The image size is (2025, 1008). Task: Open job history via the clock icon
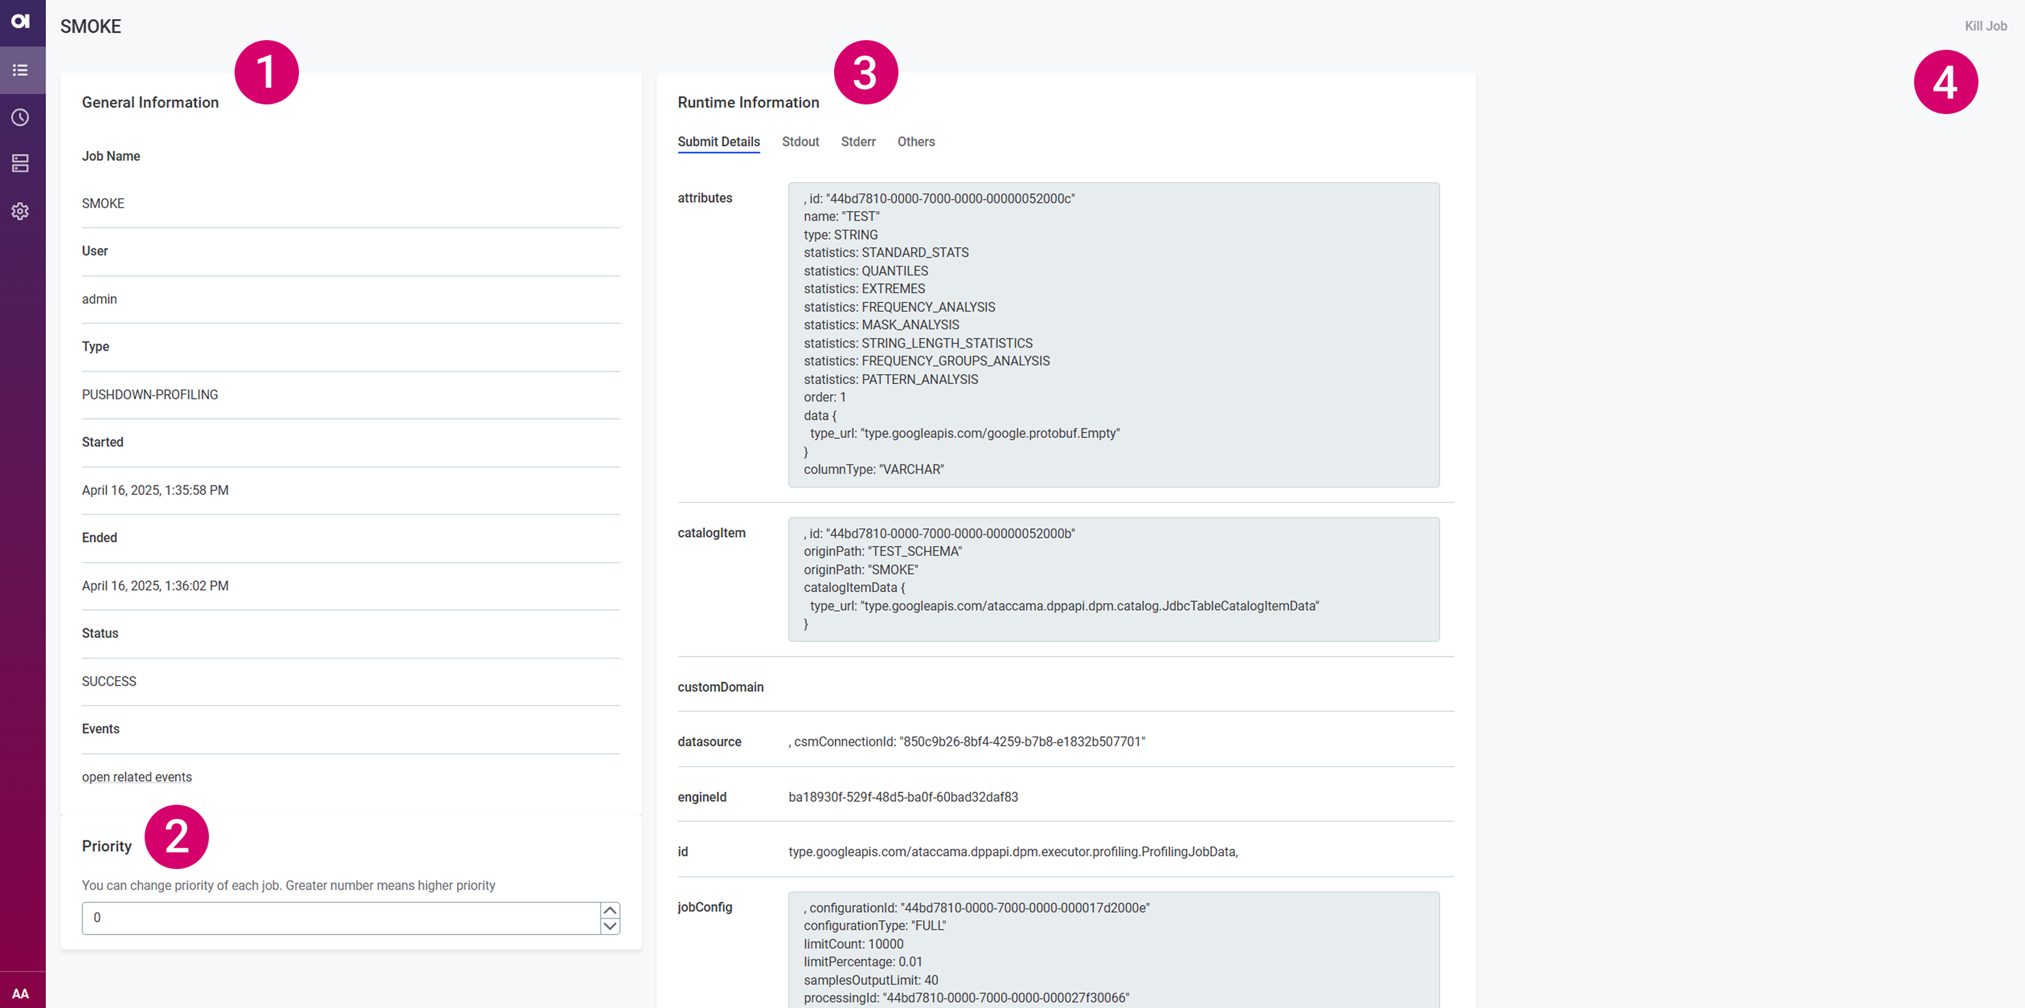[x=20, y=116]
